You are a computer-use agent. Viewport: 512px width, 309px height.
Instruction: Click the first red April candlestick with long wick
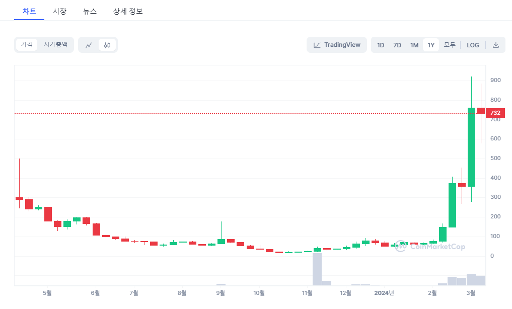tap(19, 198)
